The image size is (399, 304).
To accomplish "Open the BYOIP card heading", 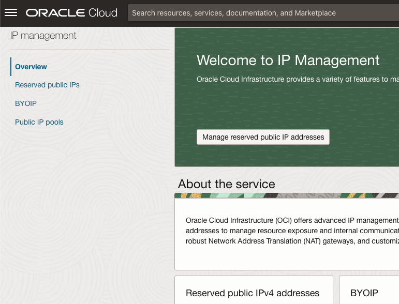I will click(x=364, y=293).
